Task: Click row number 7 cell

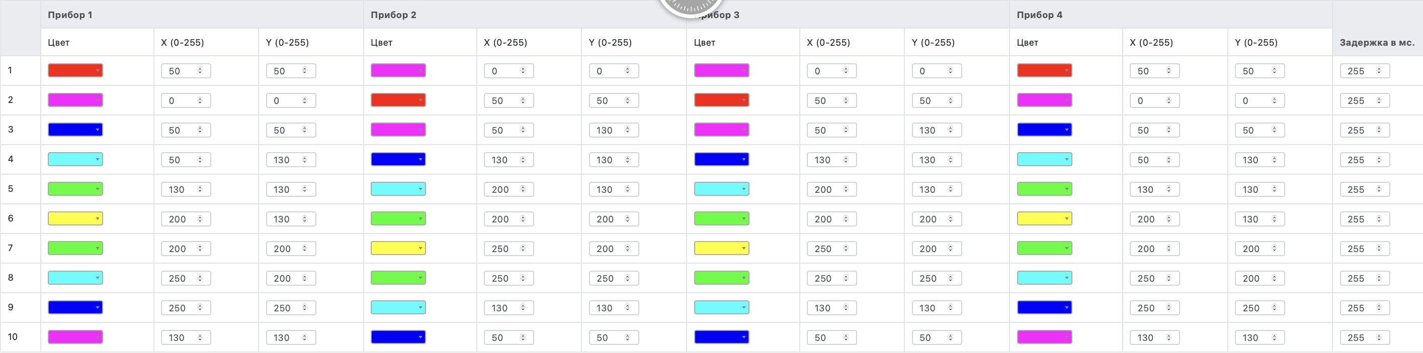Action: coord(11,248)
